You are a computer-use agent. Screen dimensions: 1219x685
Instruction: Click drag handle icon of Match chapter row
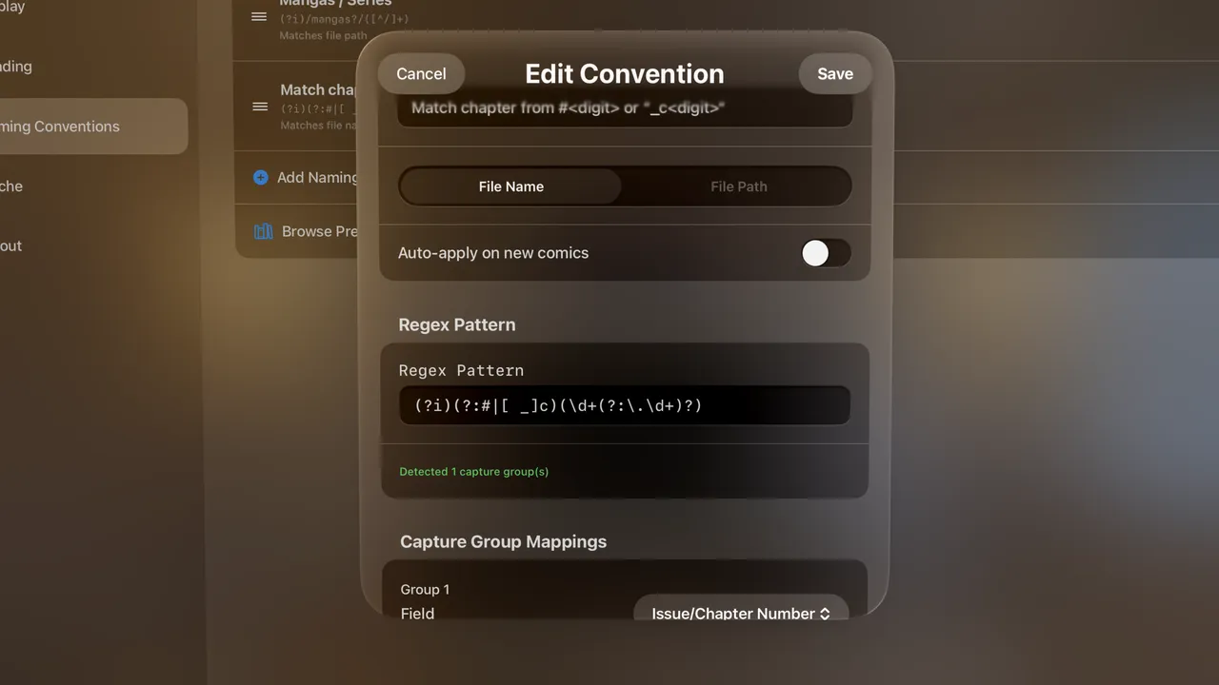click(259, 107)
